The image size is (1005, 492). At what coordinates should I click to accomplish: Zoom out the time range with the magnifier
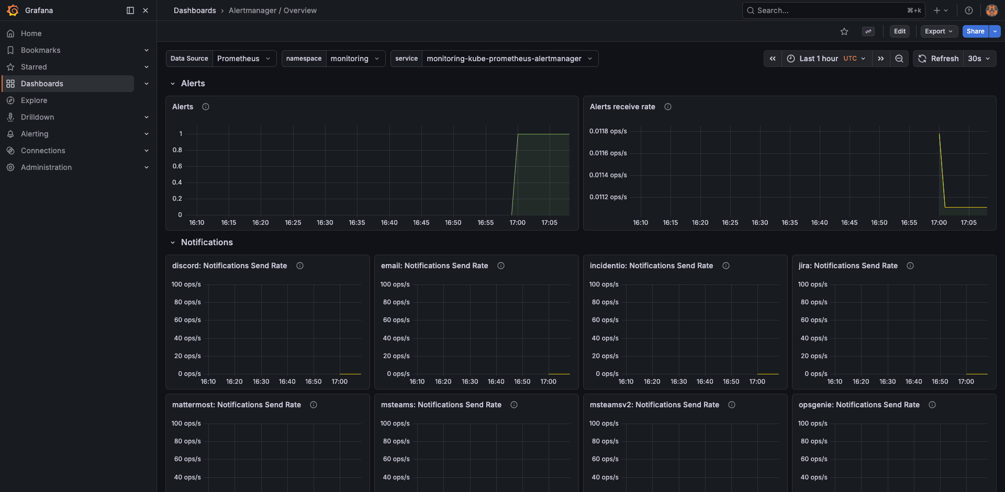[899, 59]
